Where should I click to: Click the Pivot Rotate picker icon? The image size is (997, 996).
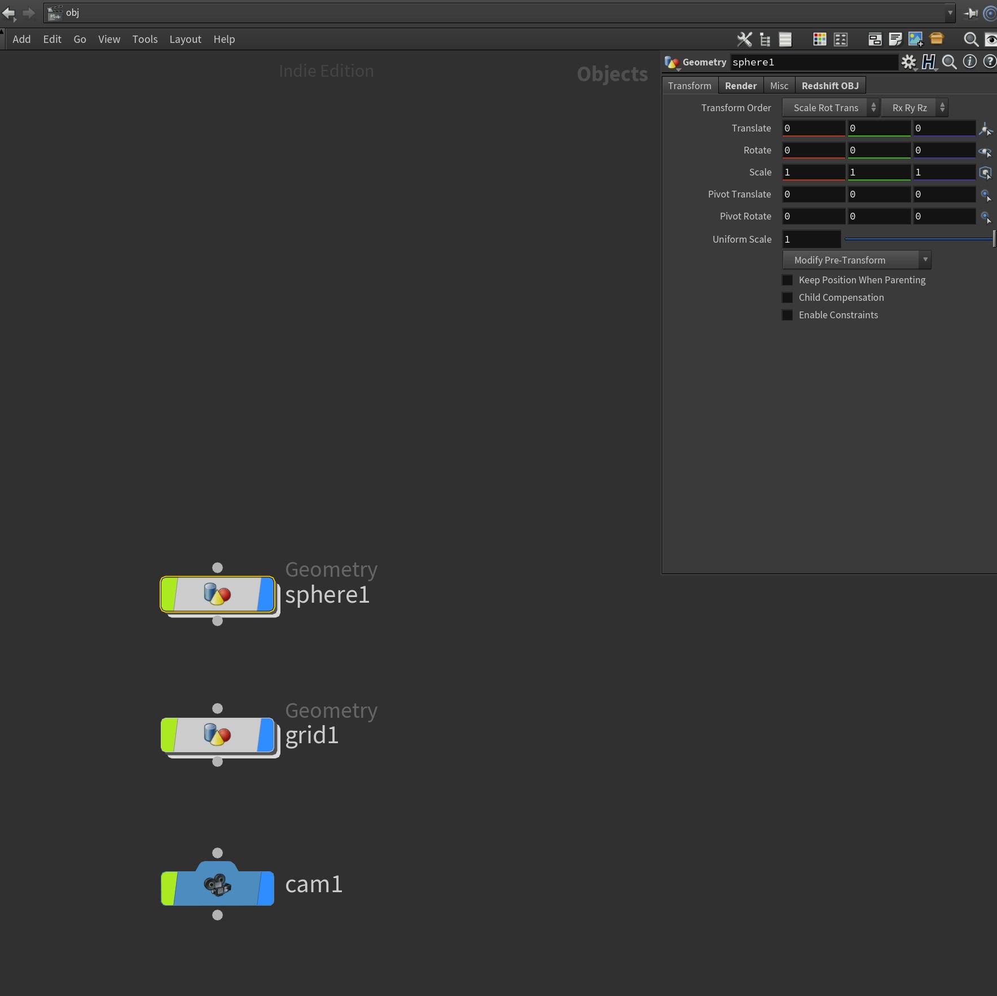pyautogui.click(x=986, y=217)
